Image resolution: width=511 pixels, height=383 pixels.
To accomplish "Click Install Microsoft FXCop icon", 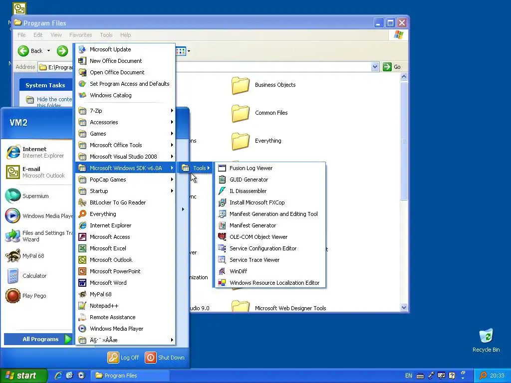I will tap(222, 202).
